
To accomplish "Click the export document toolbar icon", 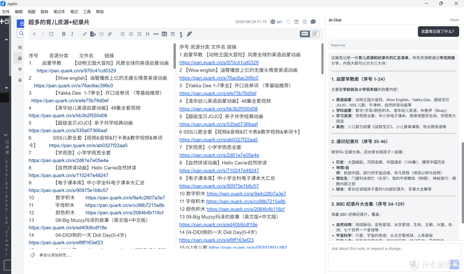I will pyautogui.click(x=93, y=34).
